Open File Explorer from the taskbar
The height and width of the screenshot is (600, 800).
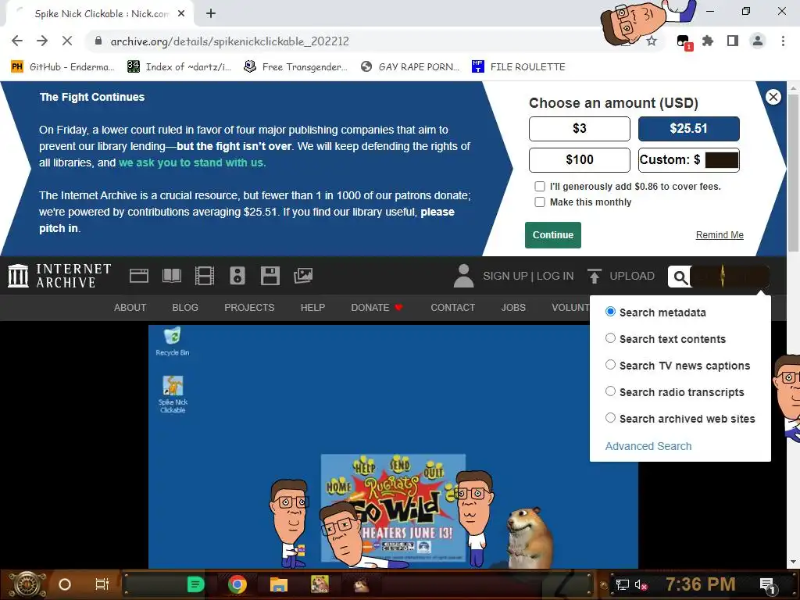279,584
